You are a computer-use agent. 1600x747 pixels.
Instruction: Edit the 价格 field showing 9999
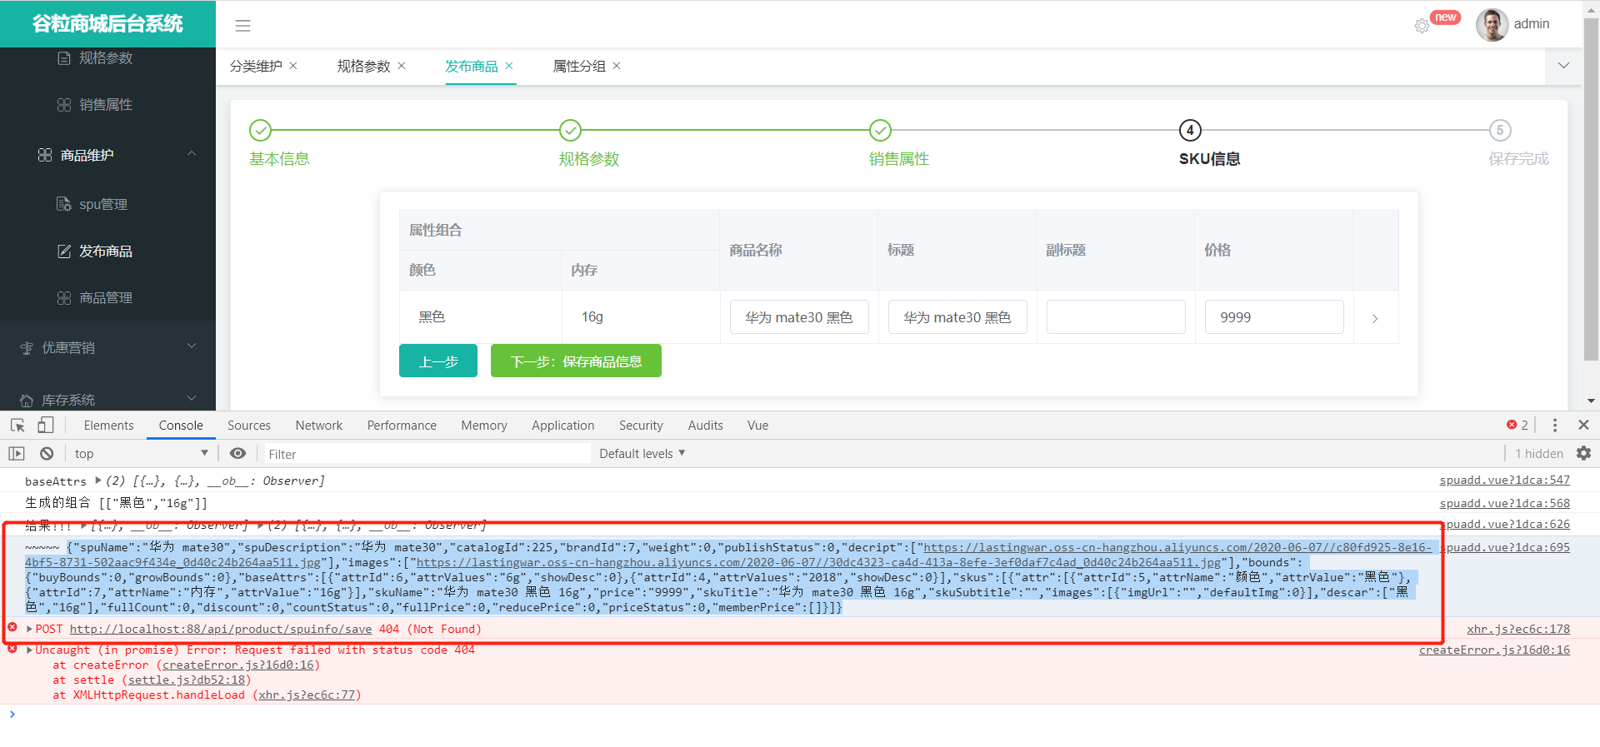pos(1274,317)
